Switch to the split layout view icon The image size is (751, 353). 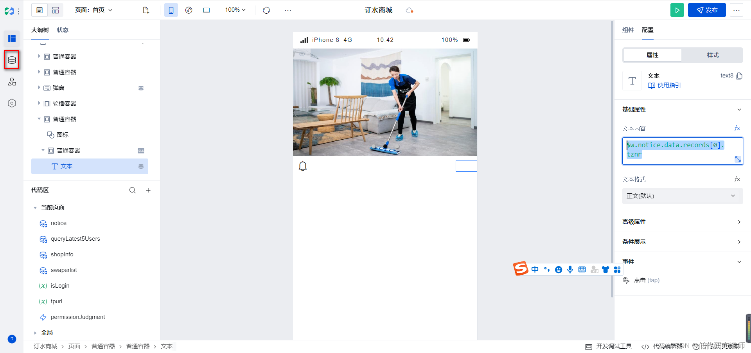pyautogui.click(x=56, y=10)
